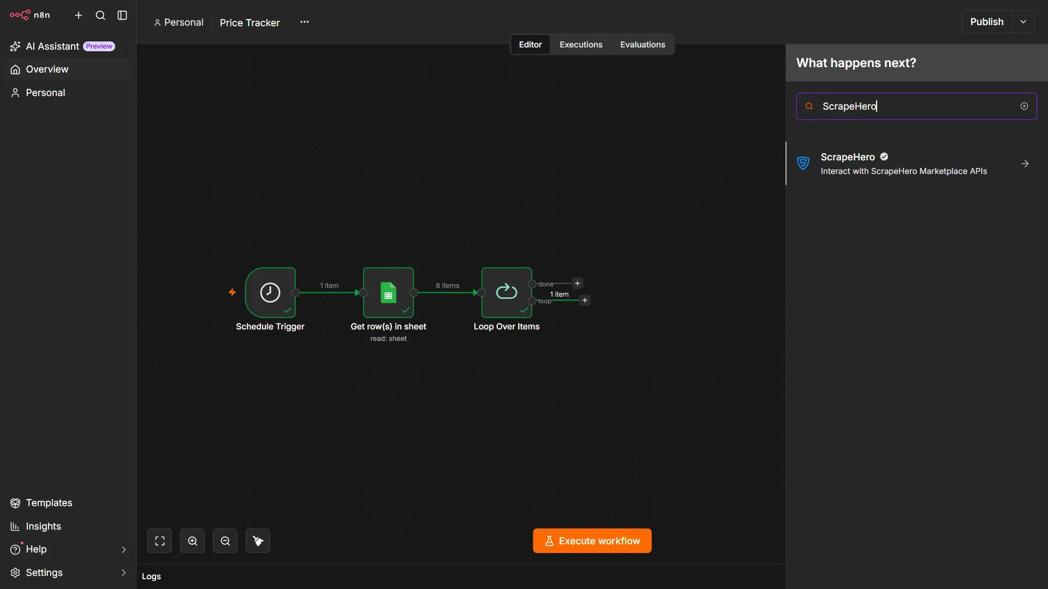Select the ScrapeHero node result
The height and width of the screenshot is (589, 1048).
(916, 164)
